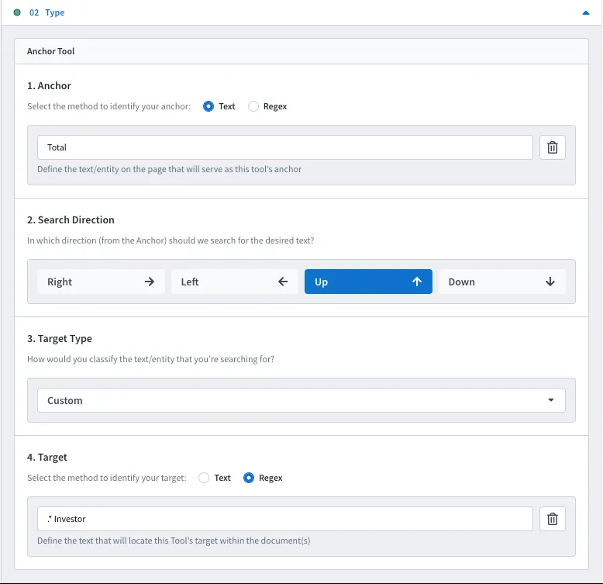Viewport: 603px width, 584px height.
Task: Select Regex as anchor method
Action: [x=253, y=106]
